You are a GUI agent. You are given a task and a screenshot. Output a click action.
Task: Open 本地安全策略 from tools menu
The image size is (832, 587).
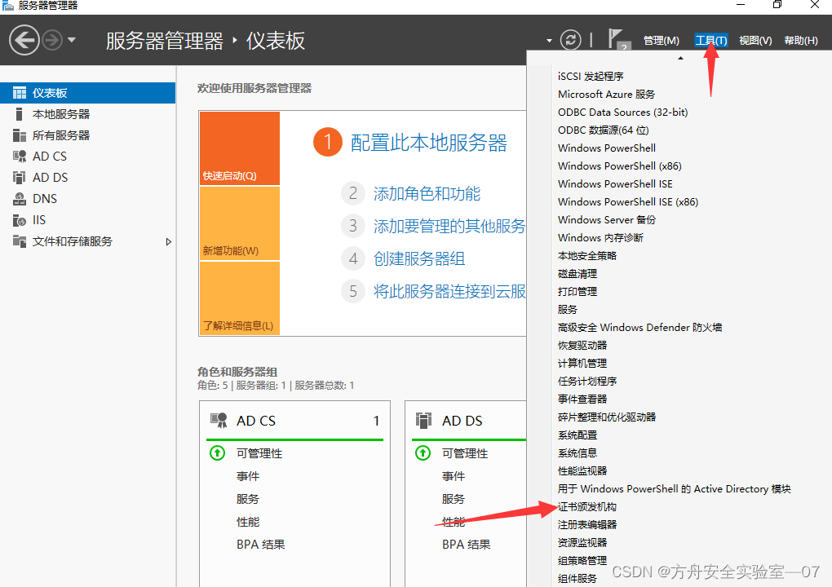click(586, 256)
